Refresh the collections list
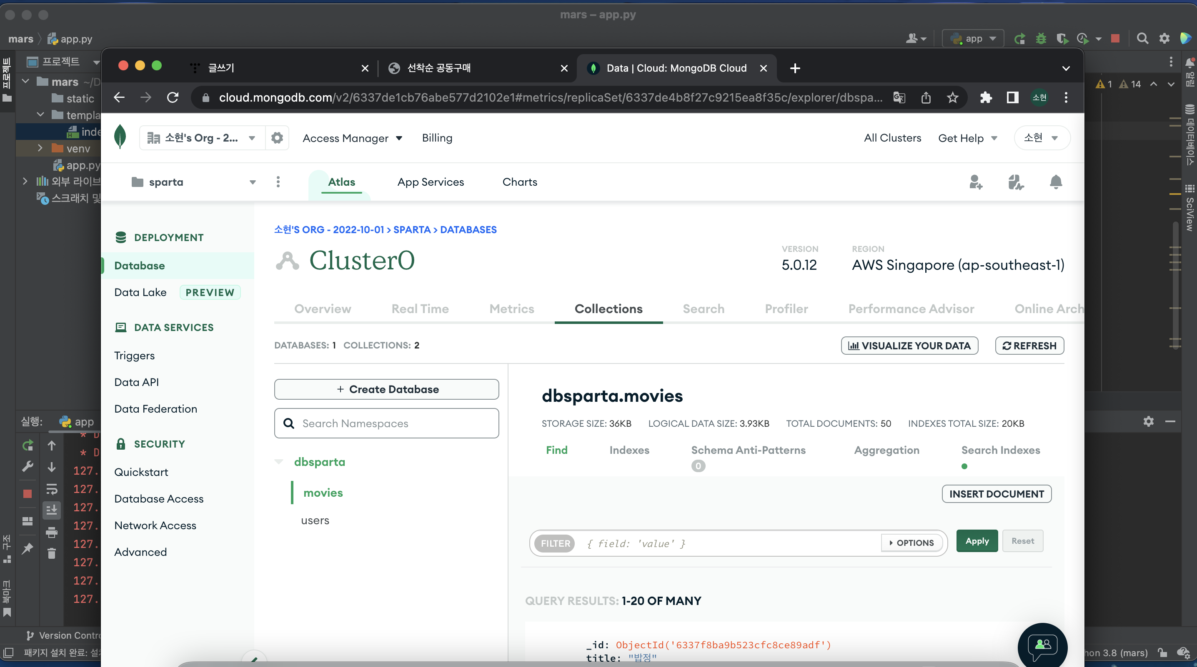Viewport: 1197px width, 667px height. (x=1029, y=345)
